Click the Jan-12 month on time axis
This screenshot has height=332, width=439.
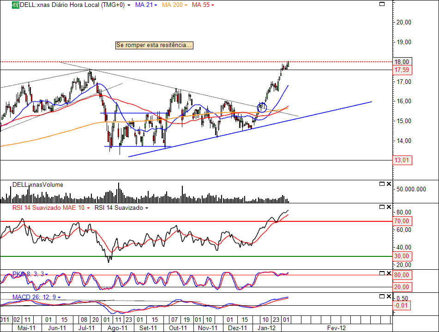266,328
